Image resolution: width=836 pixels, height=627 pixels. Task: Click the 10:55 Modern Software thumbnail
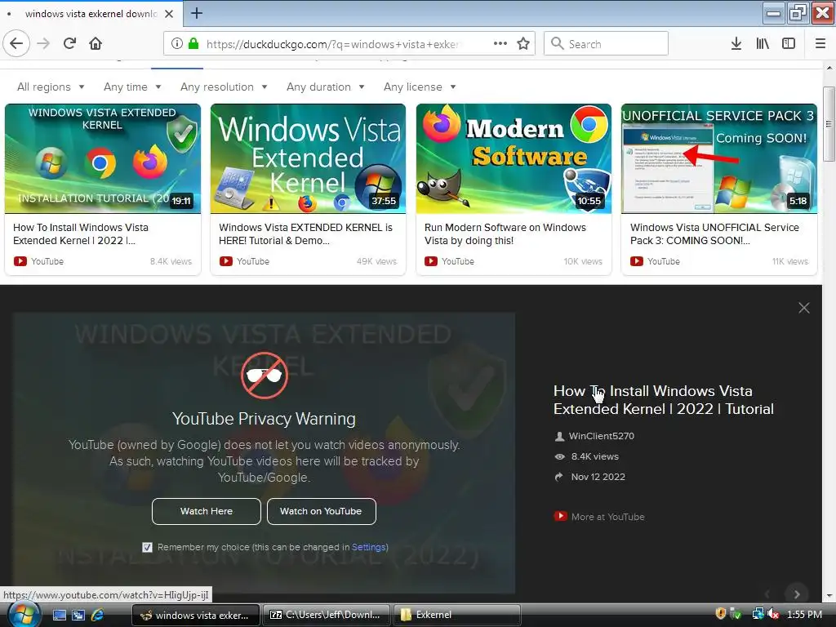[x=514, y=158]
